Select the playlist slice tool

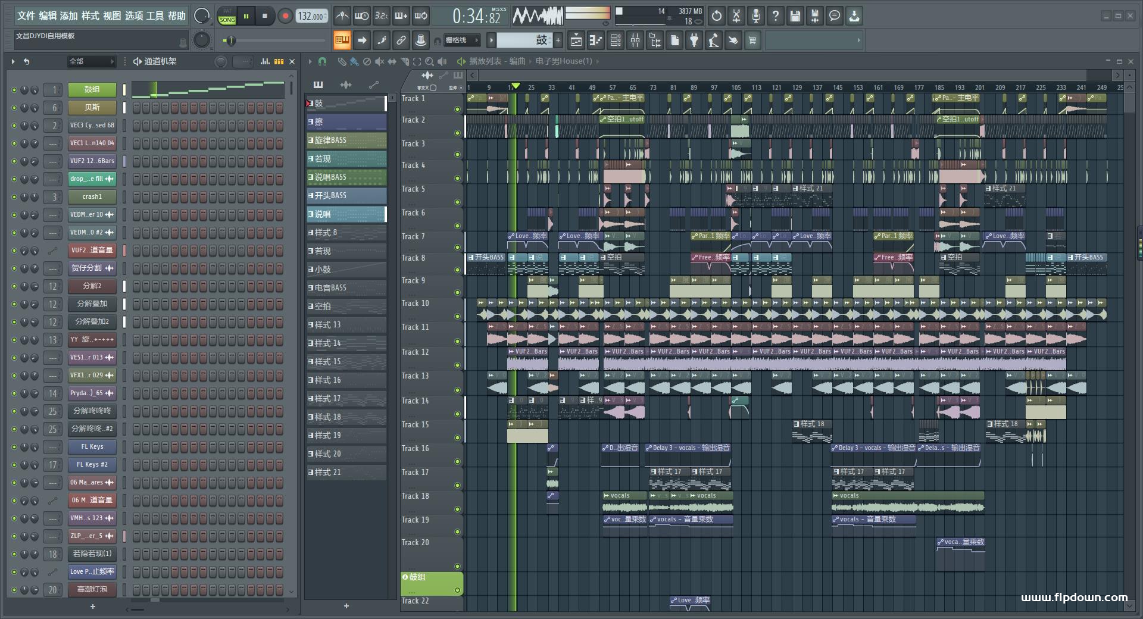404,61
